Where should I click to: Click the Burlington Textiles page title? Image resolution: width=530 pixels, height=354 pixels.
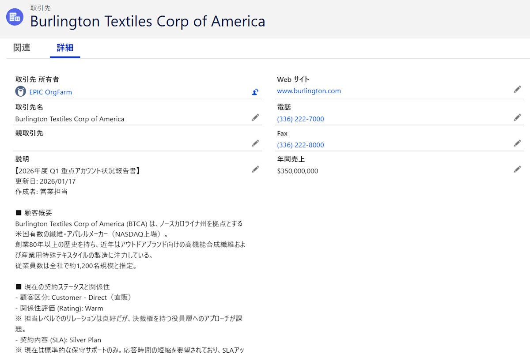tap(148, 21)
